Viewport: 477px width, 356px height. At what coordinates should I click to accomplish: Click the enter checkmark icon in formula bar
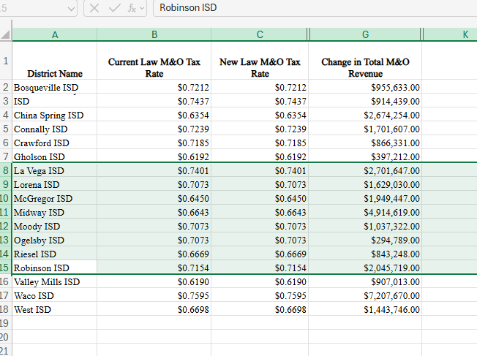pyautogui.click(x=114, y=8)
